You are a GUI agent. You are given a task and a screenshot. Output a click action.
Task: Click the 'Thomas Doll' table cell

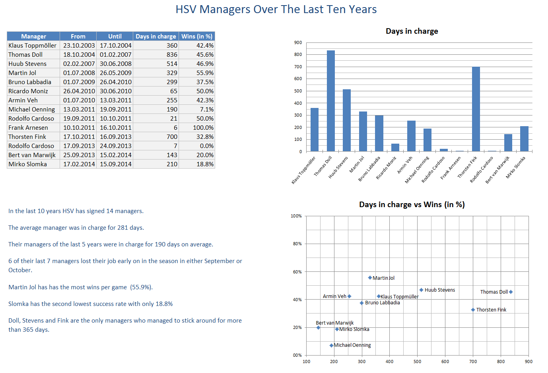pos(33,54)
